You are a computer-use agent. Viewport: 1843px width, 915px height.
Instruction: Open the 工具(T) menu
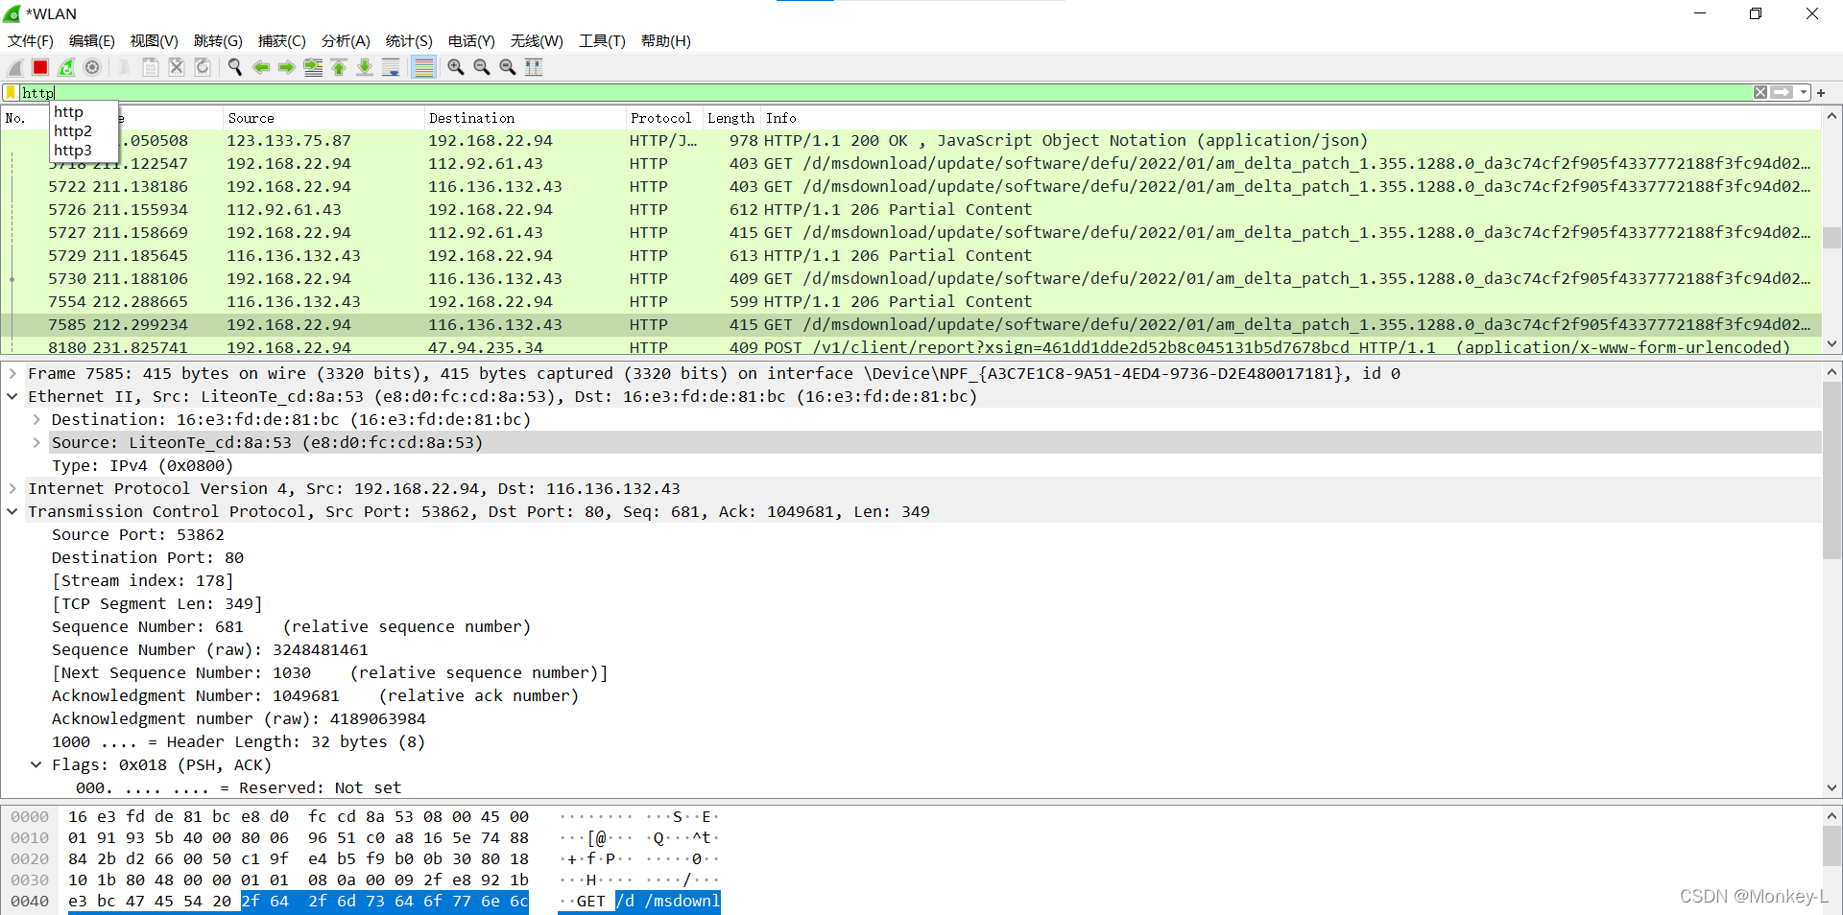(x=602, y=41)
